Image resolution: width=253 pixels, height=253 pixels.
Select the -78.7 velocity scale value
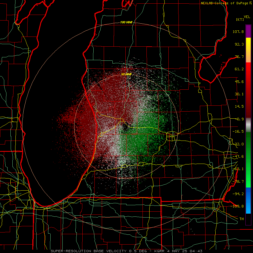click(238, 182)
